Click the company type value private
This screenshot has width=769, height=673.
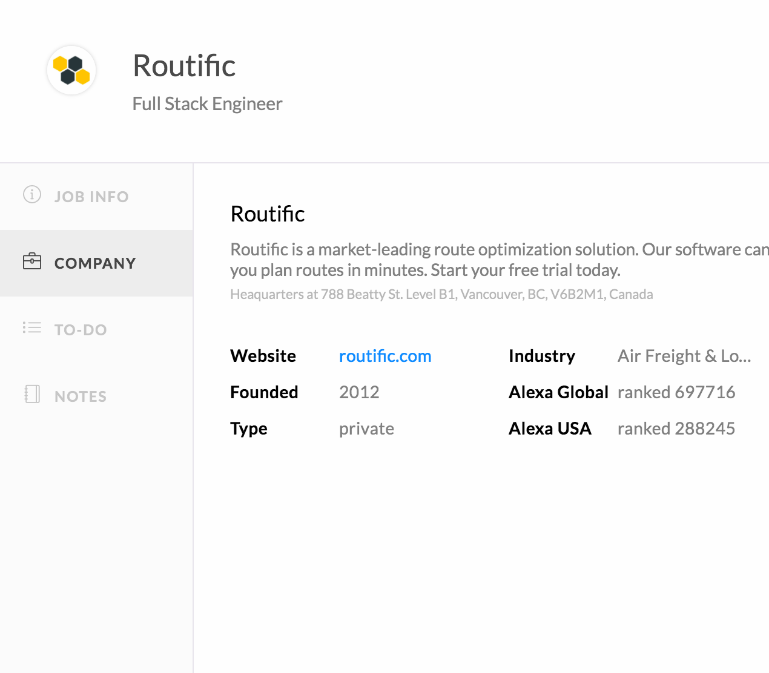(x=366, y=428)
